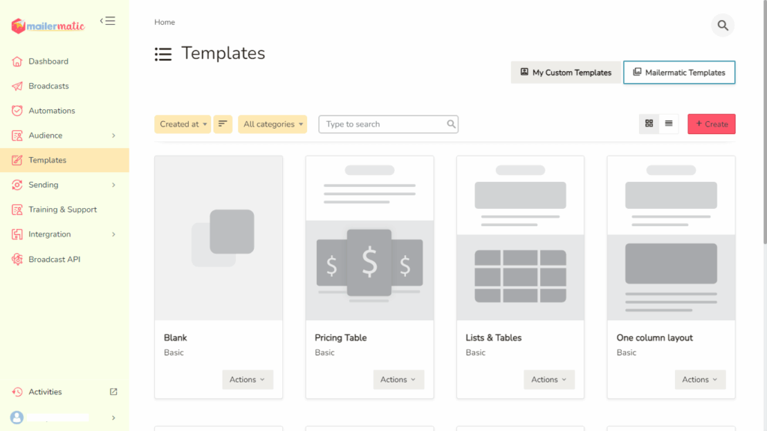The image size is (767, 431).
Task: Open the My Custom Templates tab
Action: 566,73
